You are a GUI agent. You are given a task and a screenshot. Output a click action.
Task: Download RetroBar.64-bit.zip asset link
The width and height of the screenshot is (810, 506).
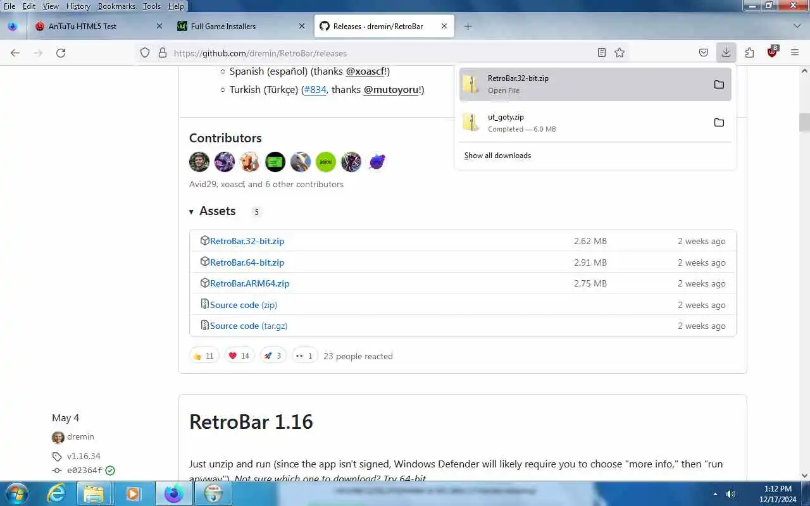(x=247, y=262)
